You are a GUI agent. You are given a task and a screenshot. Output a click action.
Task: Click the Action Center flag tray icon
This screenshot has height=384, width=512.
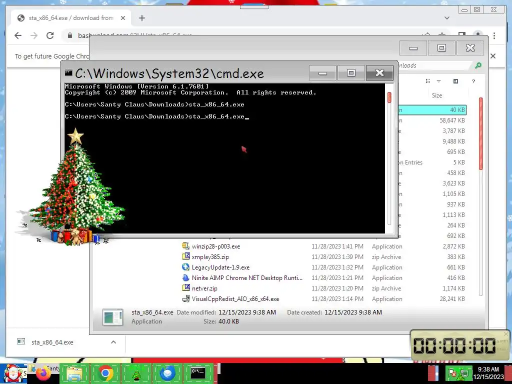point(453,373)
